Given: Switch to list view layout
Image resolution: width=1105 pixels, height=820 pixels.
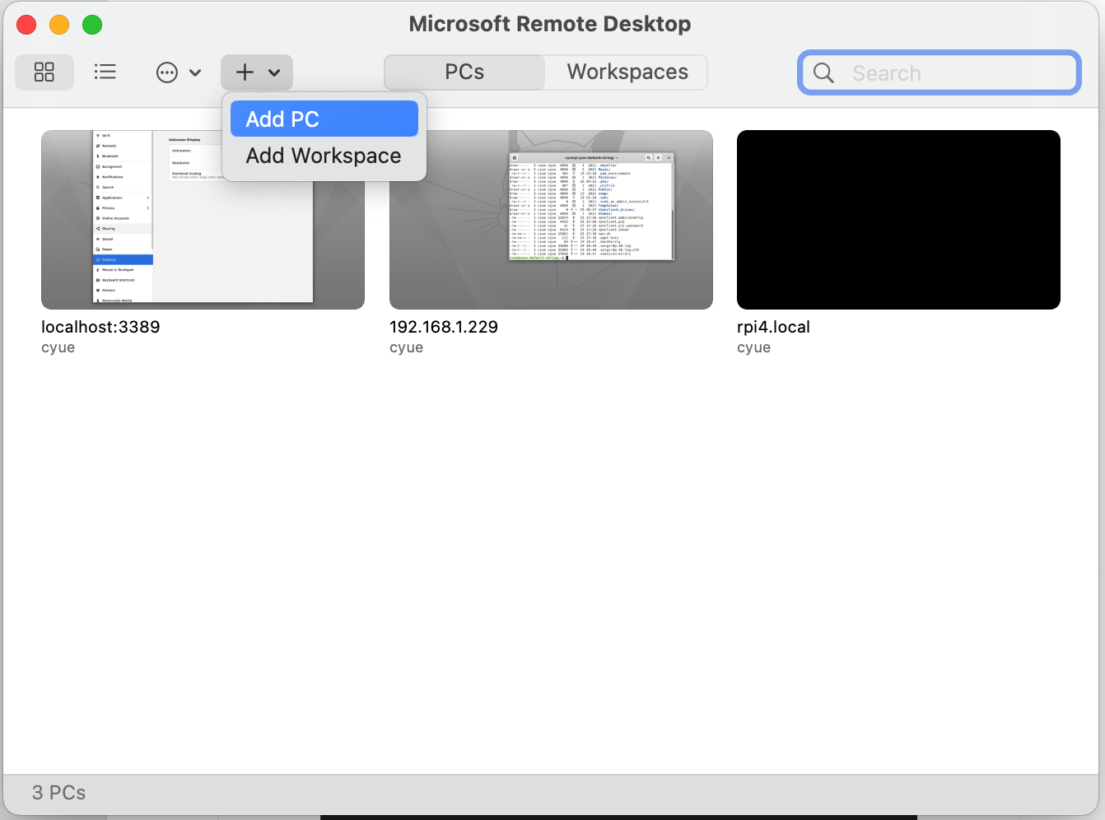Looking at the screenshot, I should (105, 72).
